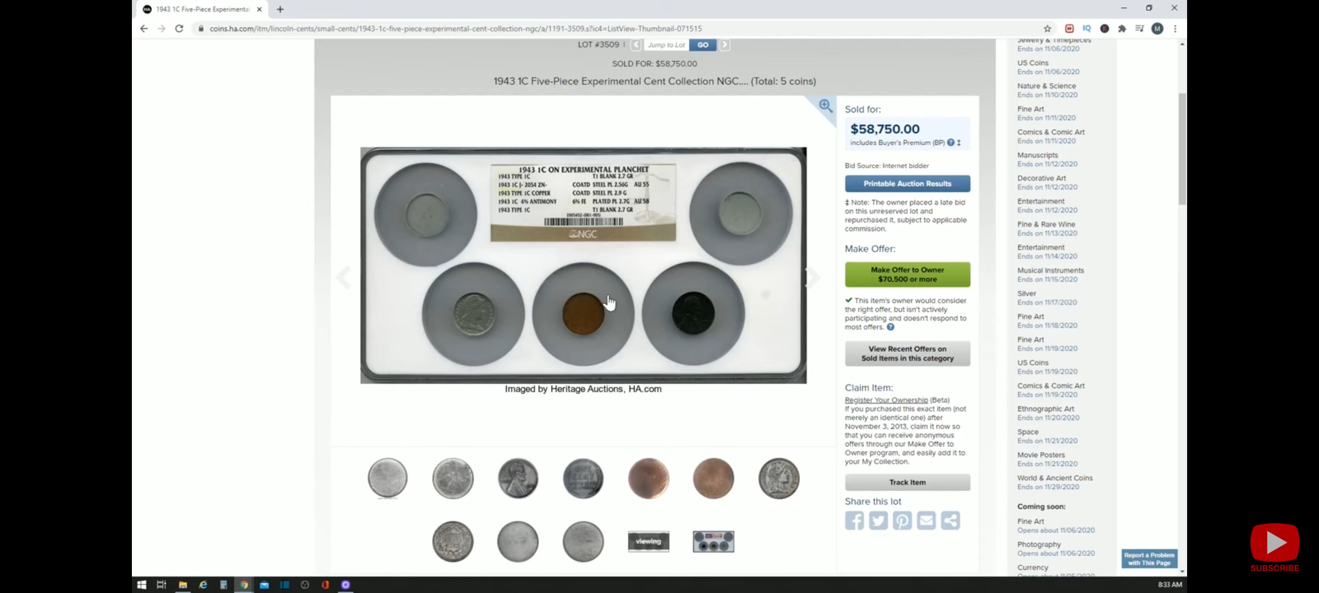Open File Explorer from taskbar
This screenshot has height=593, width=1319.
tap(182, 585)
